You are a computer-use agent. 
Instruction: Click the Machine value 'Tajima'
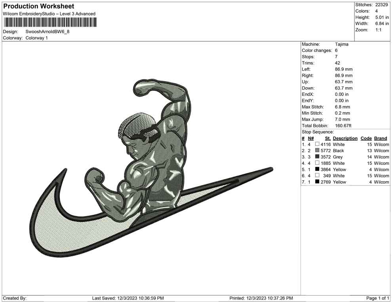pyautogui.click(x=341, y=44)
